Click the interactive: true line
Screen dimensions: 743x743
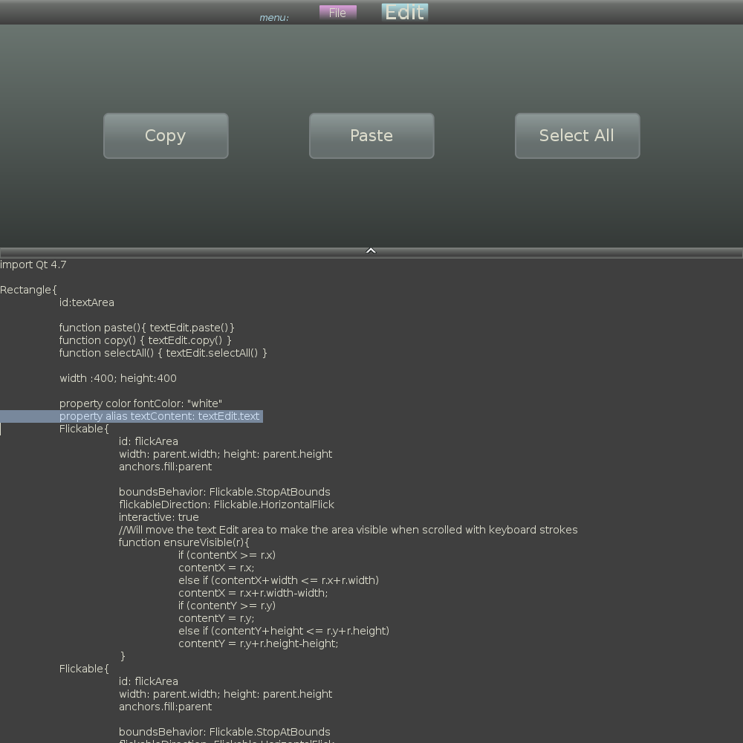point(158,517)
